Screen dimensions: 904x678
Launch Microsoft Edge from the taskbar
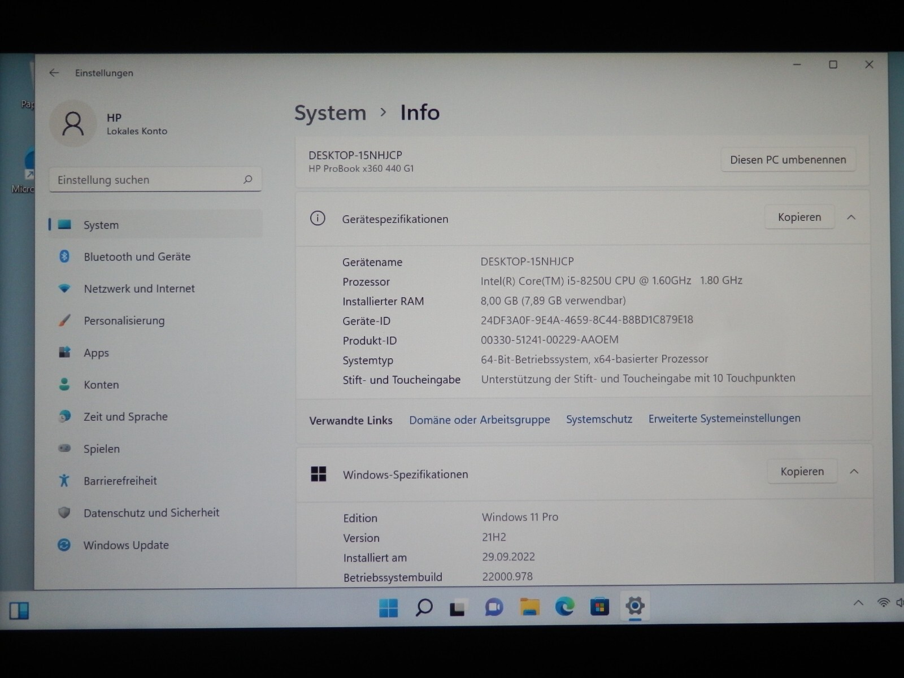tap(564, 606)
